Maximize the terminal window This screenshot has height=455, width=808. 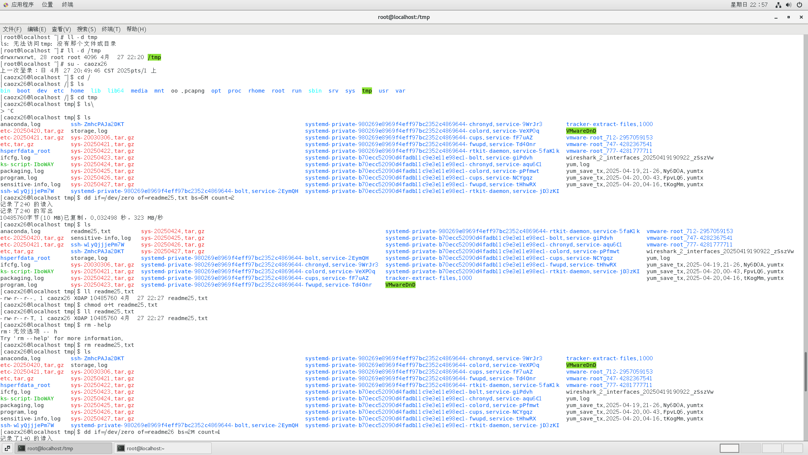[x=788, y=17]
